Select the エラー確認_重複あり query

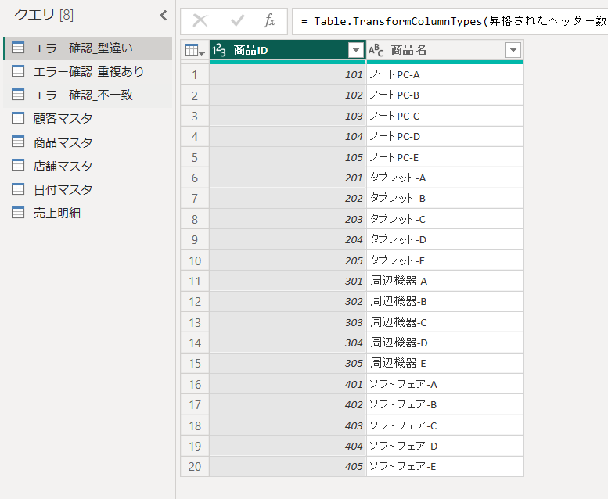point(88,71)
